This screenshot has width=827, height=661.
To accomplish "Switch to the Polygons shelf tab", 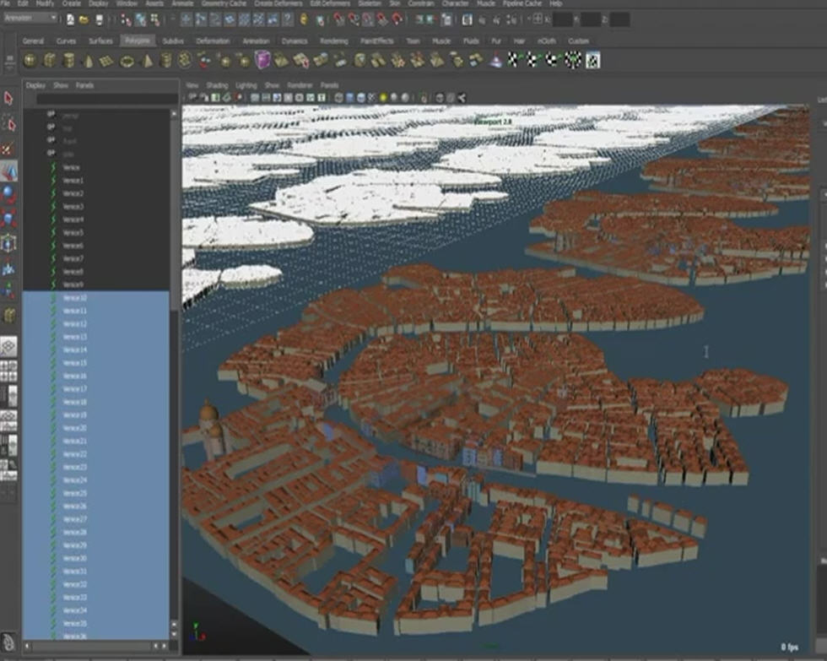I will pyautogui.click(x=137, y=40).
